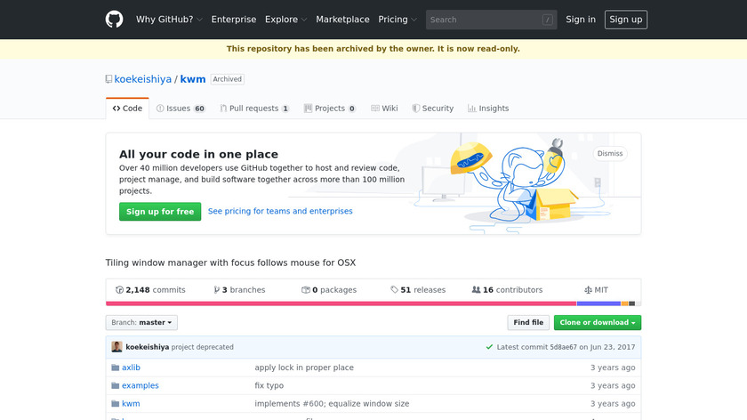This screenshot has width=747, height=420.
Task: Click the commits history icon
Action: (119, 290)
